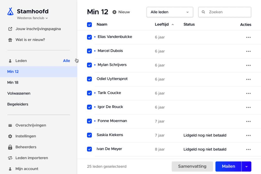The height and width of the screenshot is (174, 261).
Task: Sort the table by the Leeftijd column
Action: tap(164, 24)
